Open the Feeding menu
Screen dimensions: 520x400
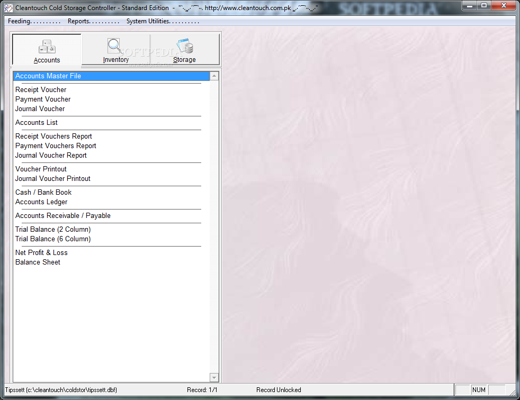click(34, 21)
